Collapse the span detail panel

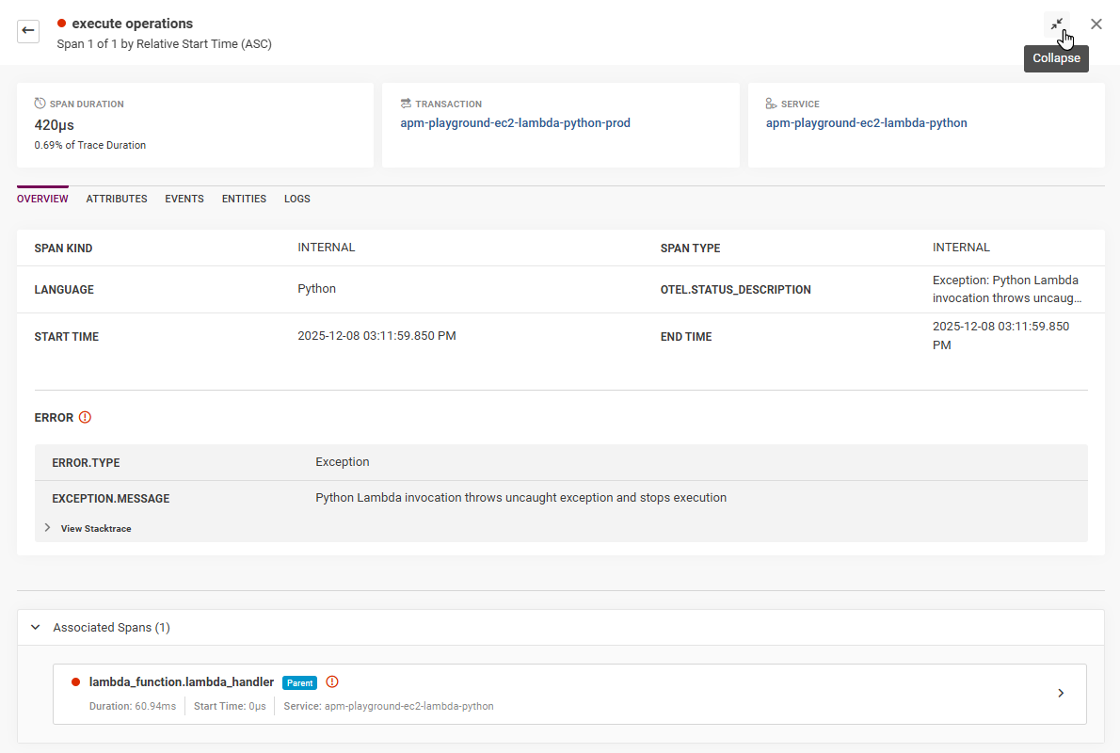[x=1056, y=24]
